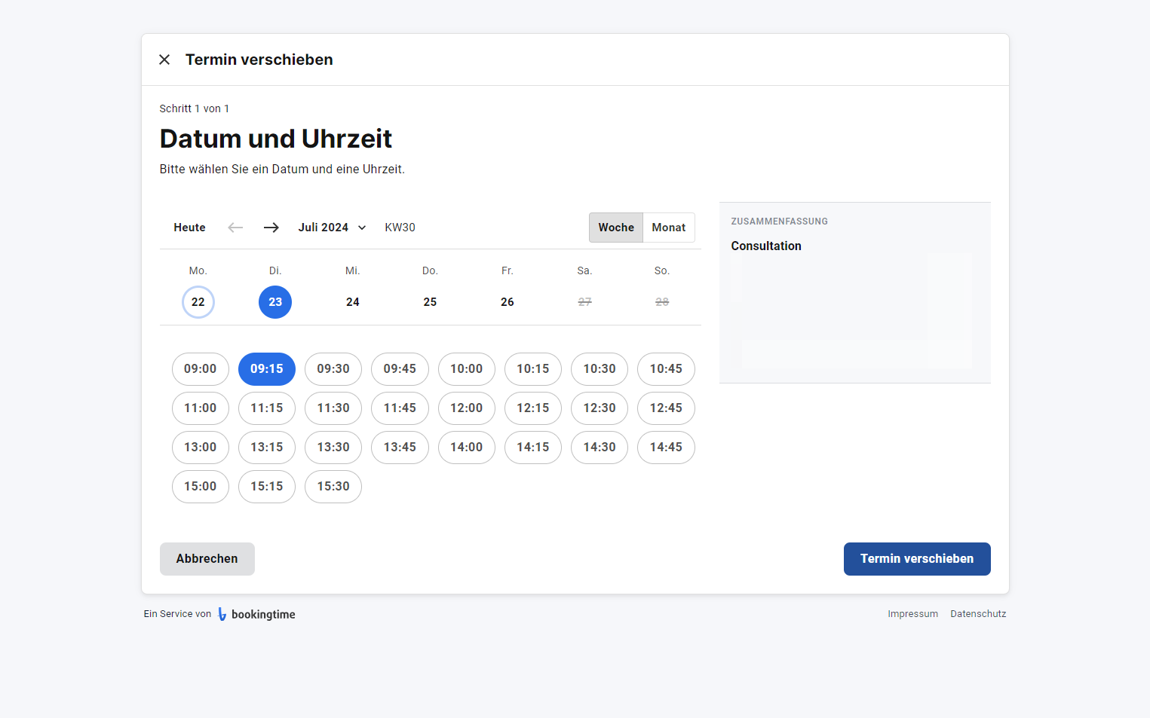Image resolution: width=1150 pixels, height=718 pixels.
Task: Switch to Monat view
Action: (669, 228)
